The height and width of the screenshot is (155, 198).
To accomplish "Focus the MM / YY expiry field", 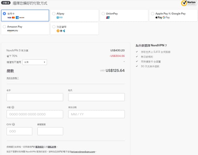I will pos(97,114).
